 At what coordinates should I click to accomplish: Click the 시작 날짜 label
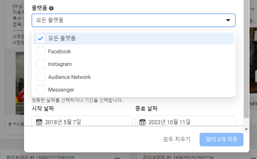(43, 109)
